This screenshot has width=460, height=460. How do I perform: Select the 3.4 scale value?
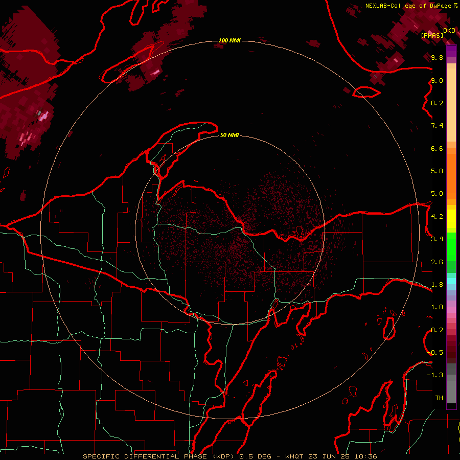click(437, 239)
